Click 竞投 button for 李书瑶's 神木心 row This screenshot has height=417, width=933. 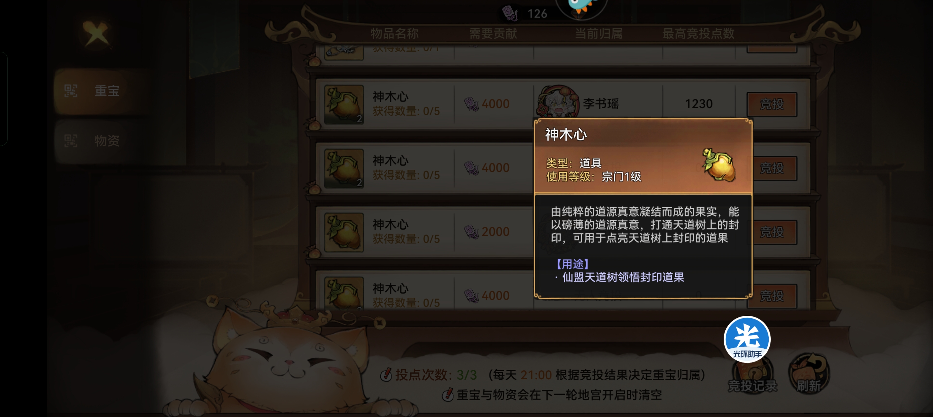point(771,104)
